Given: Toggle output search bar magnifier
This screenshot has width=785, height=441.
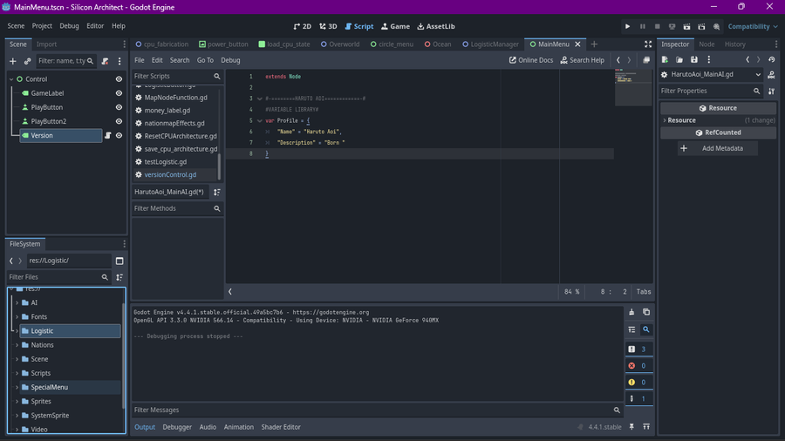Looking at the screenshot, I should coord(646,329).
